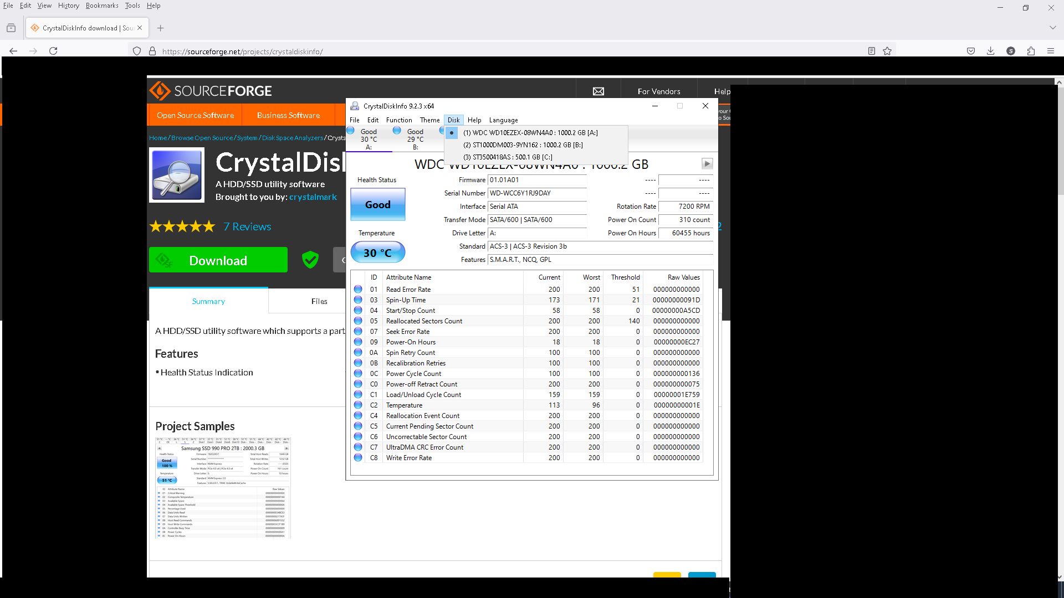
Task: Click the next disk arrow button
Action: (x=707, y=163)
